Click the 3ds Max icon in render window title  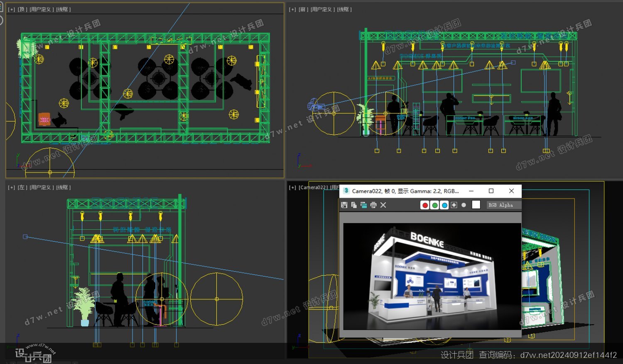pos(346,191)
